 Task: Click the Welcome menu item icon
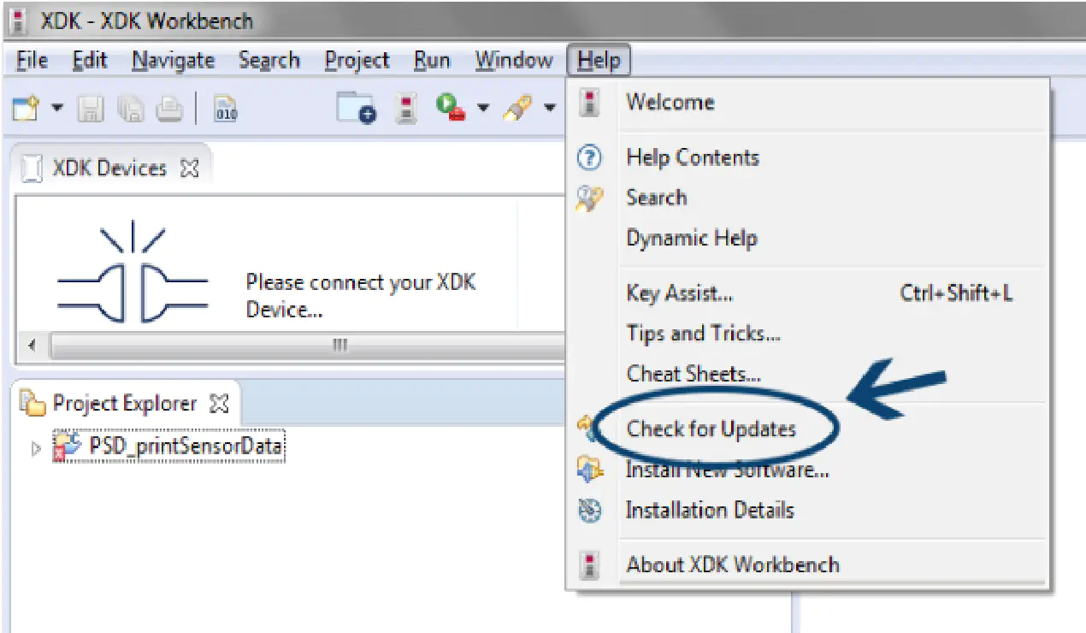tap(589, 104)
